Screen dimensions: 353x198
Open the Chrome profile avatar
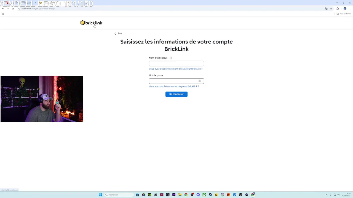345,9
